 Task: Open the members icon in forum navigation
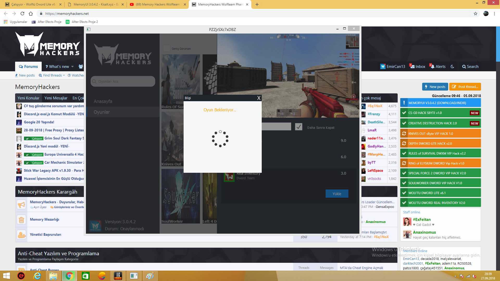(x=81, y=67)
